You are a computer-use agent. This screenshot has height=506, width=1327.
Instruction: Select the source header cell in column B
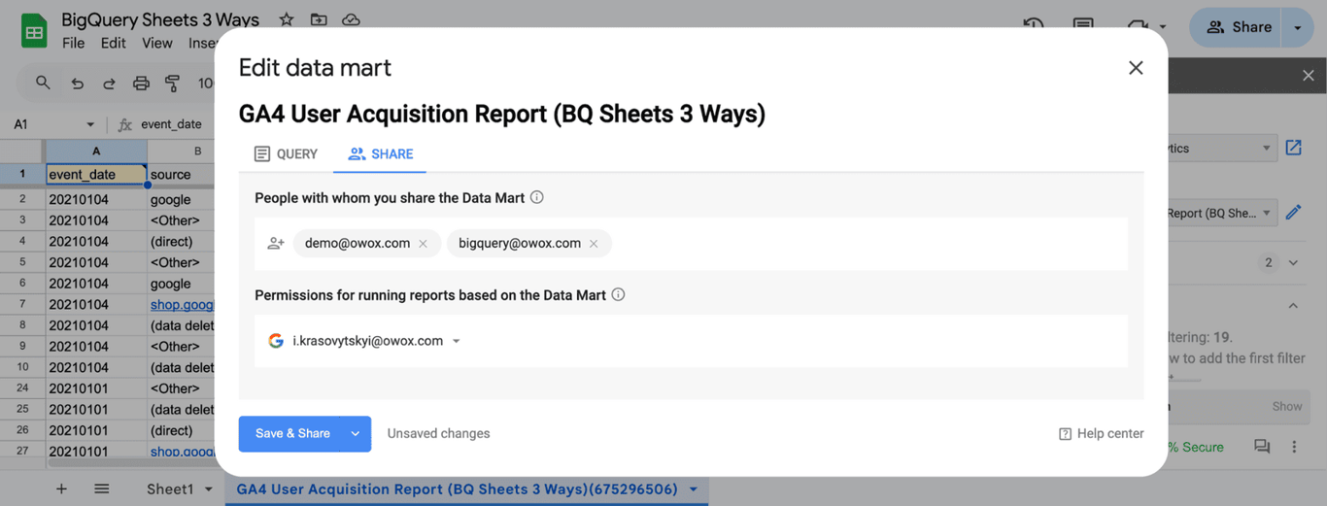tap(182, 175)
